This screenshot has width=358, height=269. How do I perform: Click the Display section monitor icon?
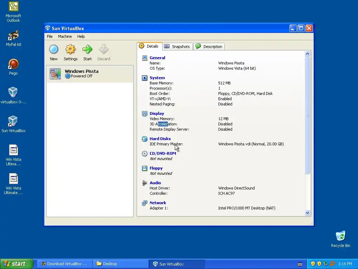144,113
